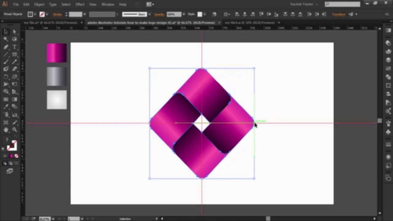The width and height of the screenshot is (393, 221).
Task: Enable Draw Normal mode
Action: coord(5,164)
